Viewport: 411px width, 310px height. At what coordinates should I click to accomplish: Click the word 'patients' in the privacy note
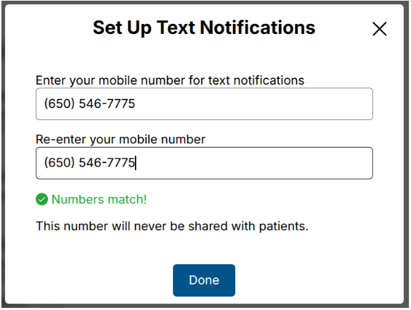click(x=284, y=227)
